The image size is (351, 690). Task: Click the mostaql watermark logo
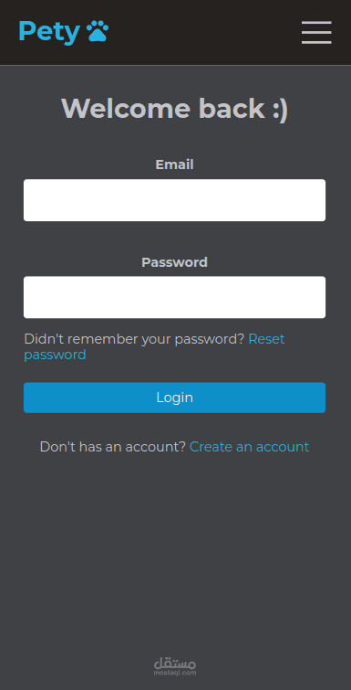click(x=175, y=666)
